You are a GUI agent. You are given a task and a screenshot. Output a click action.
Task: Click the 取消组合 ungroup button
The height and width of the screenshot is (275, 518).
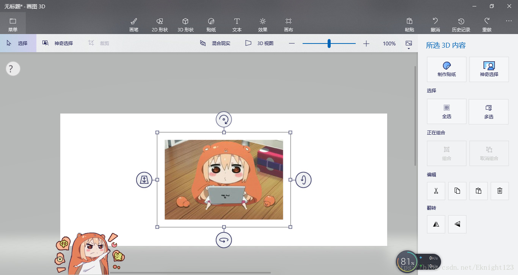489,153
